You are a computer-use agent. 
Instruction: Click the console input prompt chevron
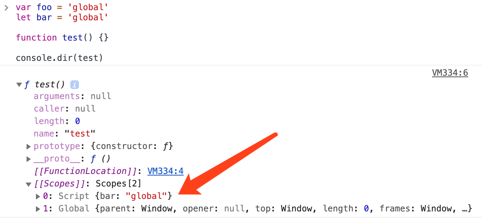coord(6,7)
